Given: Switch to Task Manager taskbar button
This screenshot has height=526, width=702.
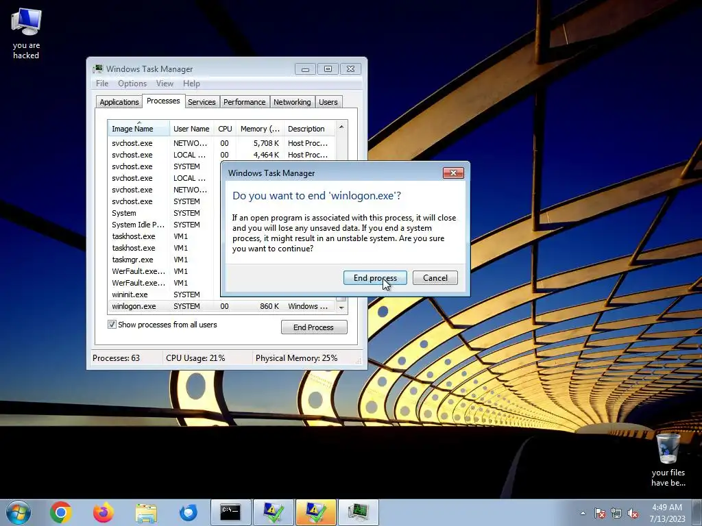Looking at the screenshot, I should pos(359,512).
